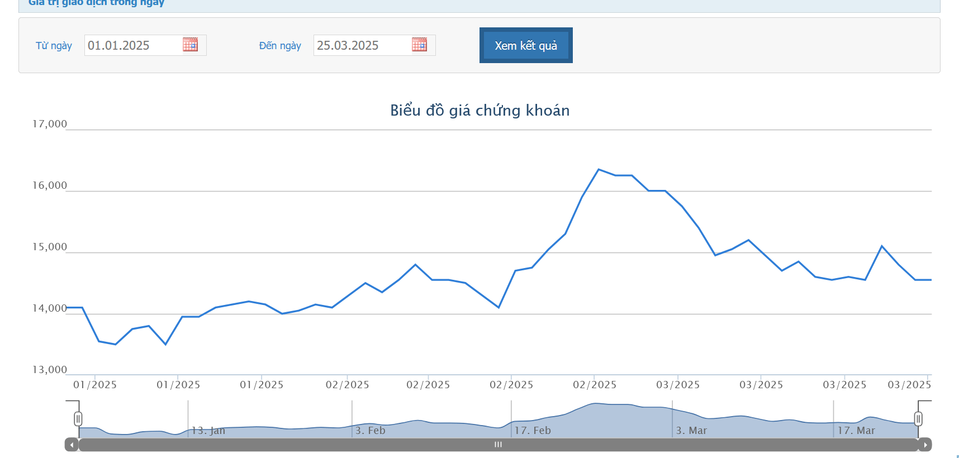959x458 pixels.
Task: Click the '13. Jan' marker in the navigator
Action: (x=208, y=431)
